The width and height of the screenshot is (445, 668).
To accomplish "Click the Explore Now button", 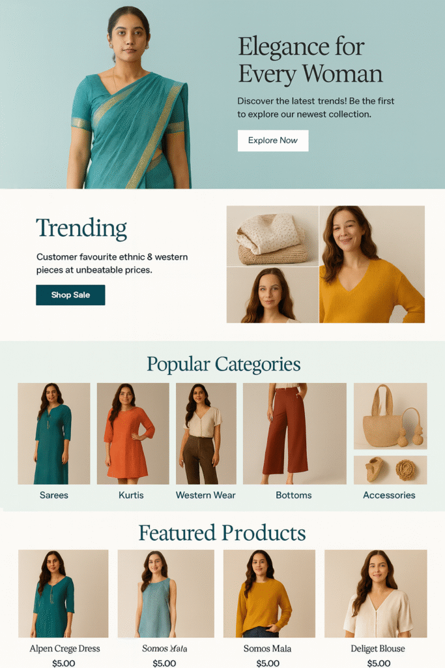I will (273, 141).
